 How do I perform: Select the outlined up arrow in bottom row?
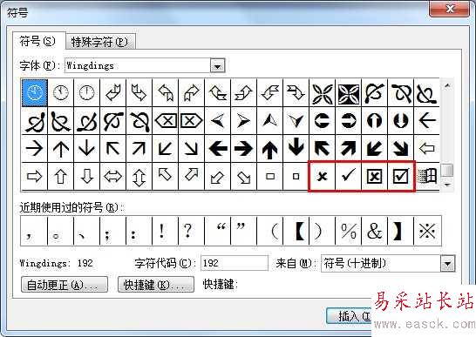point(61,176)
